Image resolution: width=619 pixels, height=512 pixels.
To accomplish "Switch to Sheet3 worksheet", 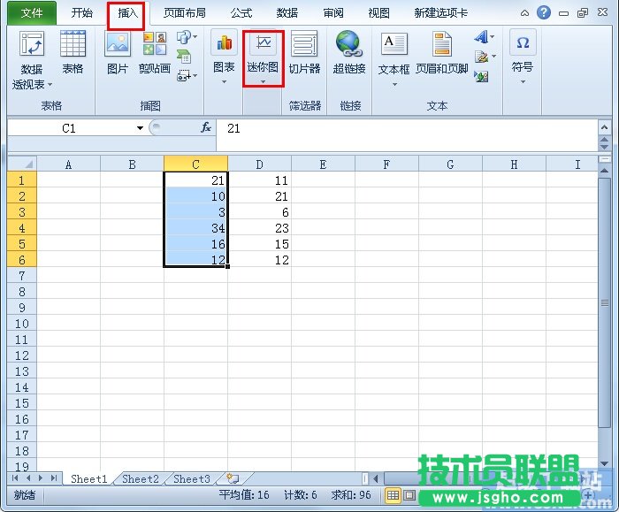I will pos(192,479).
